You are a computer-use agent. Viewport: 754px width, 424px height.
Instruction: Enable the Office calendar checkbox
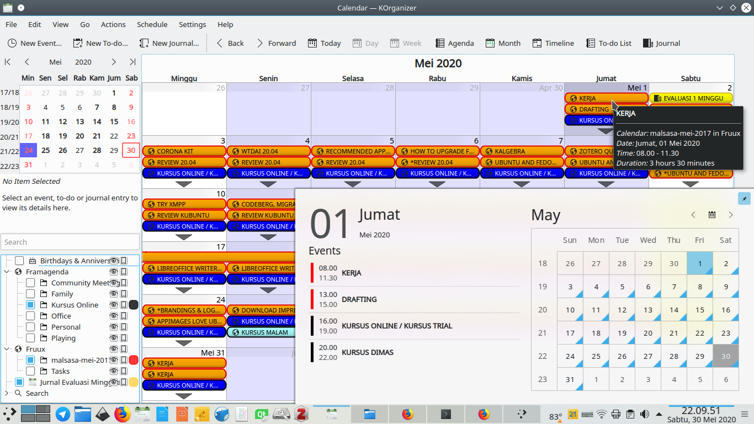(30, 316)
